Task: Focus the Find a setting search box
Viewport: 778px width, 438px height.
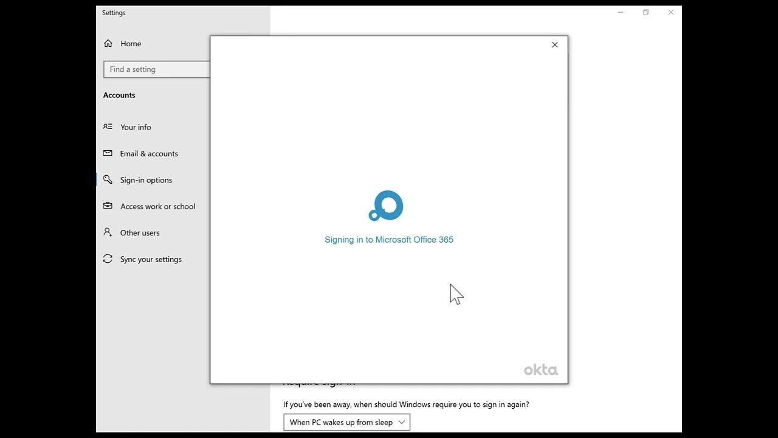Action: [x=157, y=69]
